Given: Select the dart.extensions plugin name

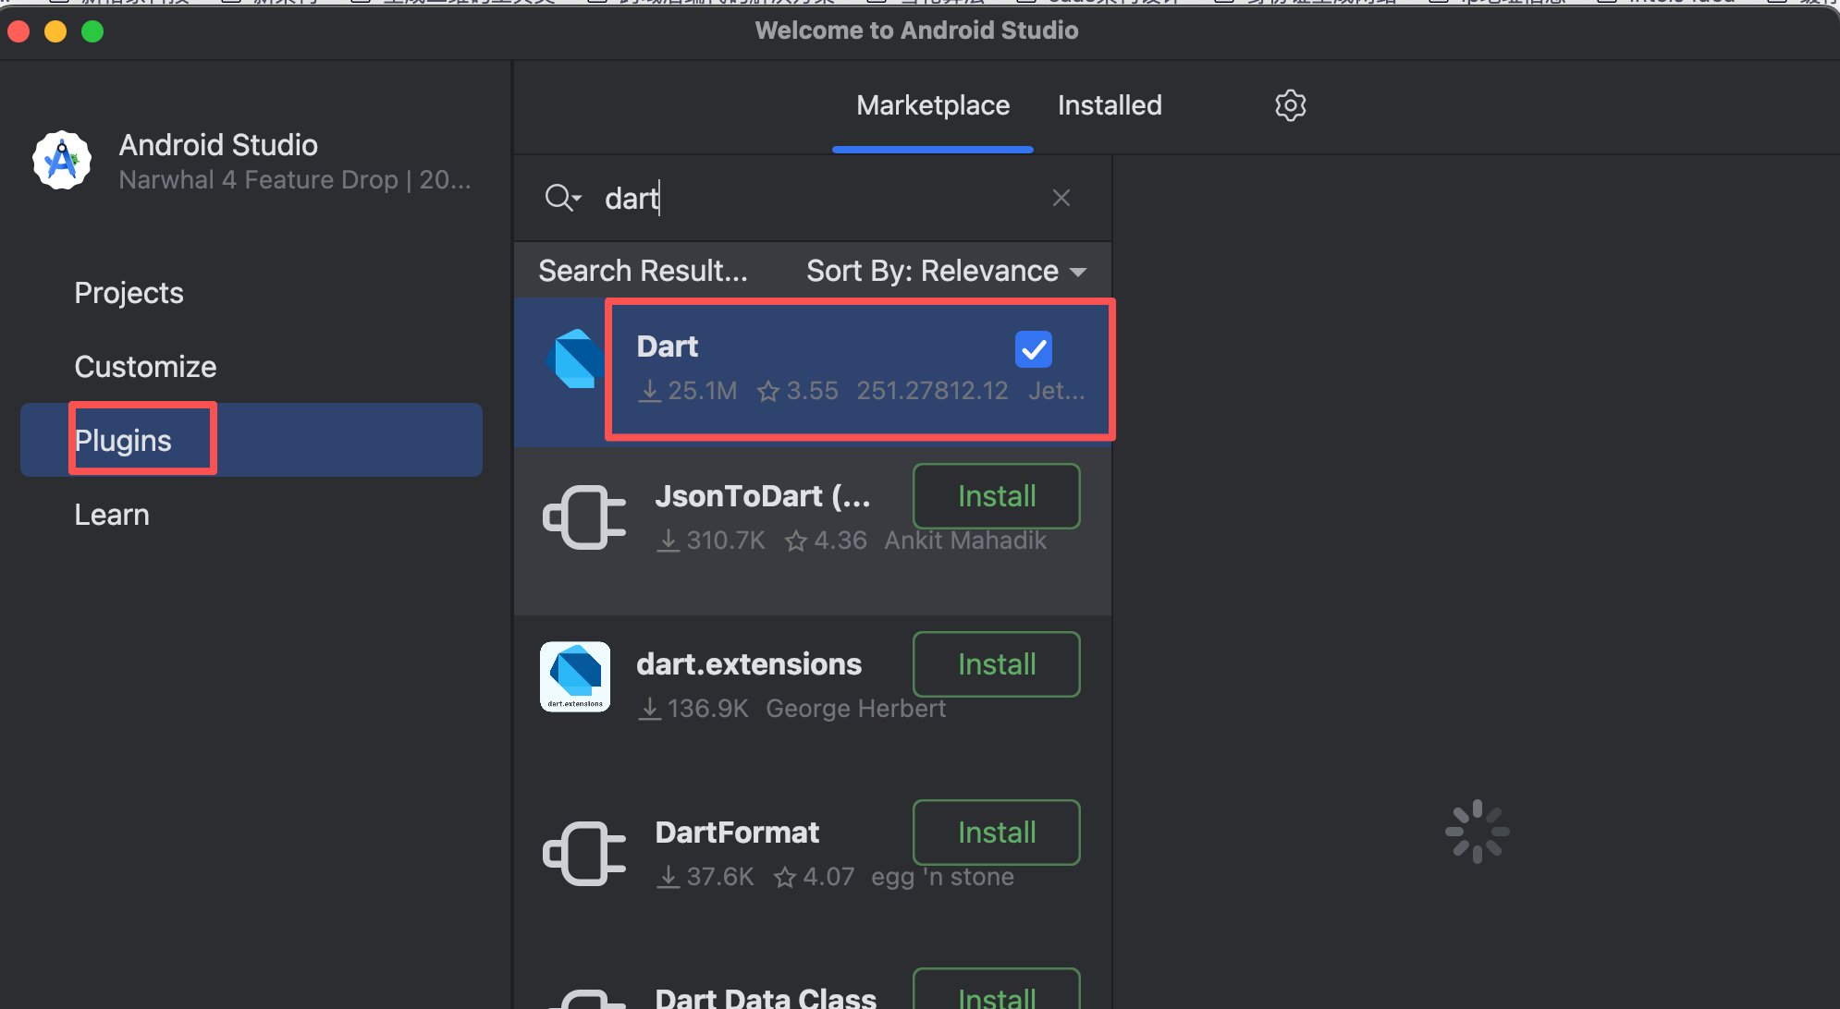Looking at the screenshot, I should coord(749,664).
